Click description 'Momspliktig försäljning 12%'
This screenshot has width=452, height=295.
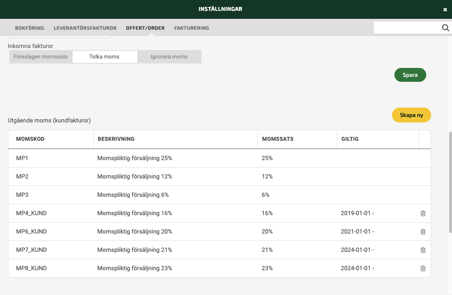pos(134,177)
